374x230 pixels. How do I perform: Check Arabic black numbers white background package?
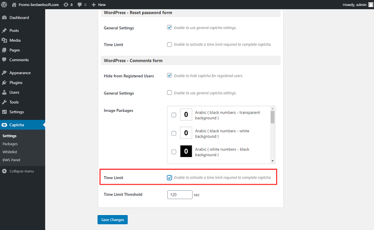174,133
